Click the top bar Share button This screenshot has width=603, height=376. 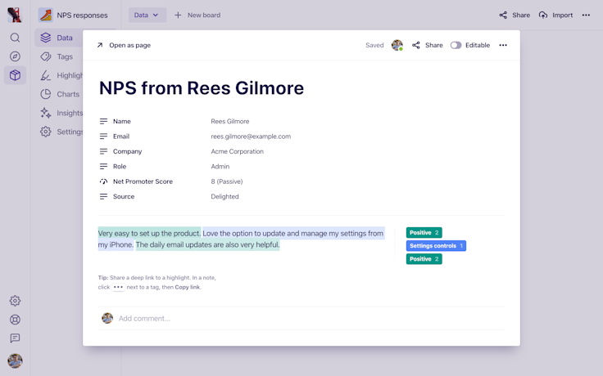tap(515, 15)
